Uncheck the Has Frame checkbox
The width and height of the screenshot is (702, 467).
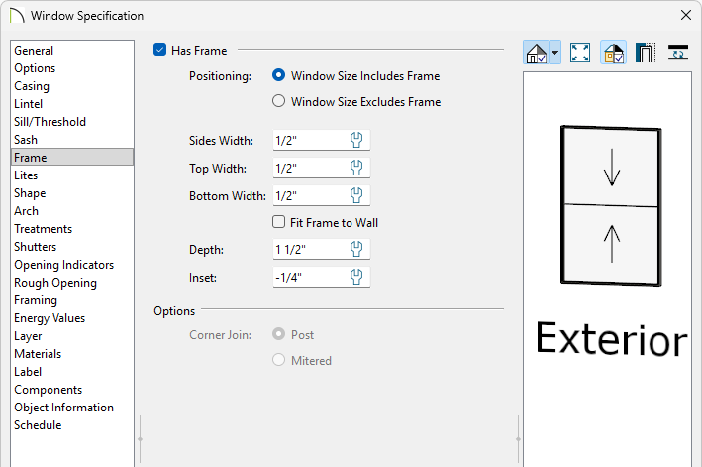pos(159,50)
